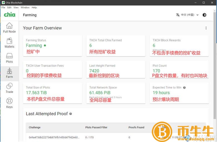Click the 7420 last height value
Viewport: 217px width, 142px height.
click(x=94, y=71)
